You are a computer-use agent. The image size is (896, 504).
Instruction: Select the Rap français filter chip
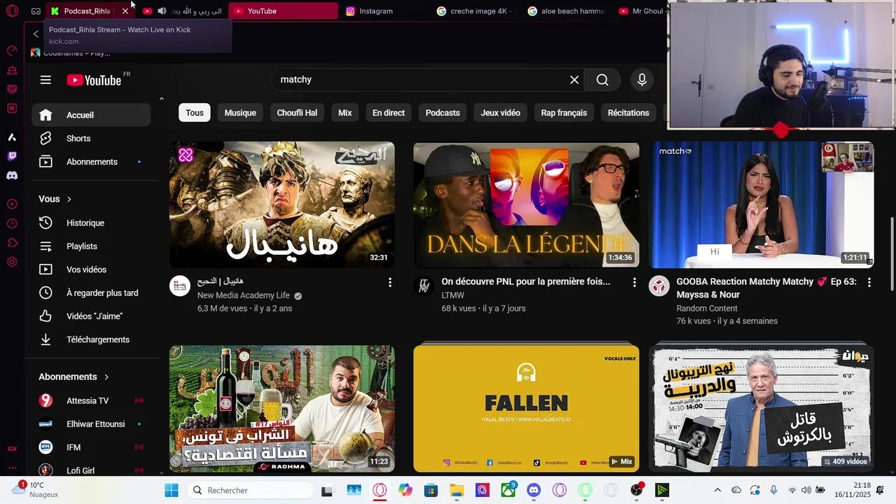pyautogui.click(x=563, y=113)
